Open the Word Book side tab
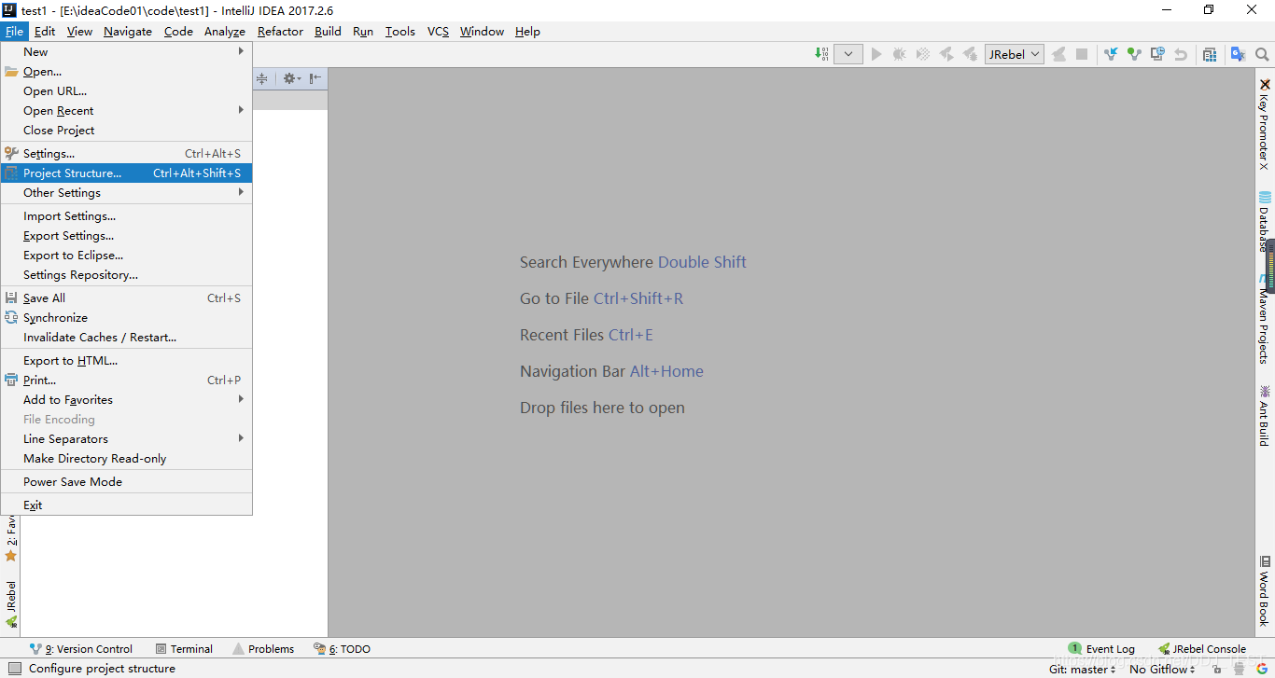Screen dimensions: 1275x678 (x=1265, y=590)
